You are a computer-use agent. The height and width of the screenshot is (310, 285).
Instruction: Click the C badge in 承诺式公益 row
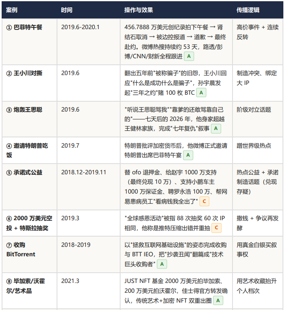point(204,201)
